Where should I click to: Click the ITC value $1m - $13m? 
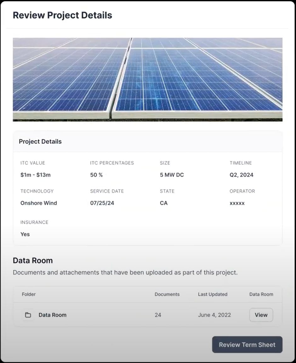[x=35, y=175]
